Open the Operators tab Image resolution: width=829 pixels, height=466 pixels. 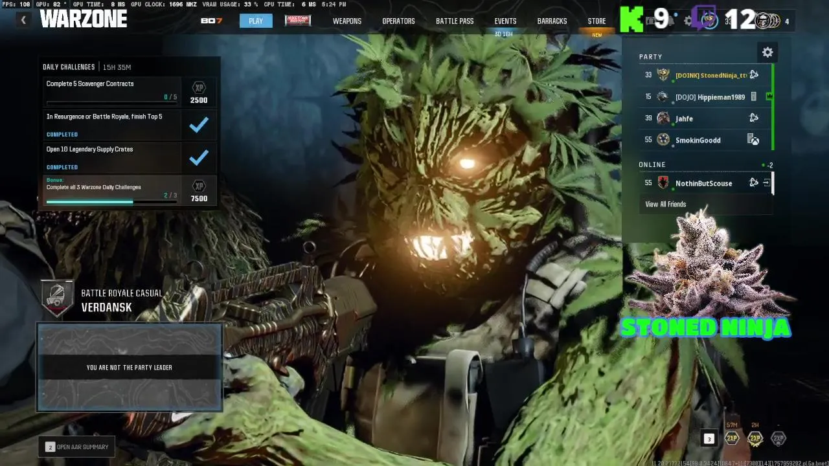click(x=398, y=21)
